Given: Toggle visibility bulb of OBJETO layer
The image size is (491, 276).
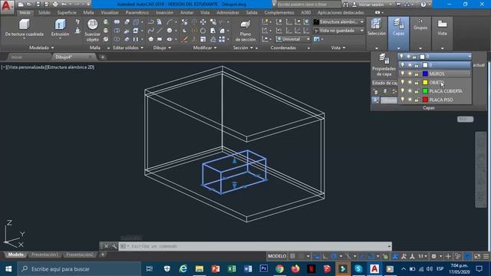Looking at the screenshot, I should (x=403, y=82).
